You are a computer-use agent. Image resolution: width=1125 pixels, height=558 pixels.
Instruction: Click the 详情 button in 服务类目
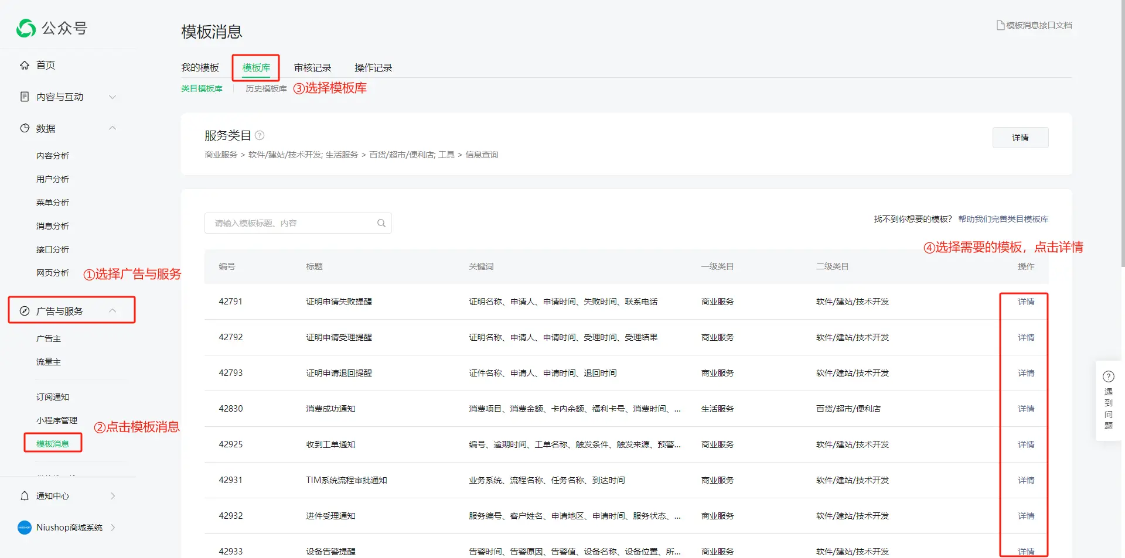[x=1020, y=138]
